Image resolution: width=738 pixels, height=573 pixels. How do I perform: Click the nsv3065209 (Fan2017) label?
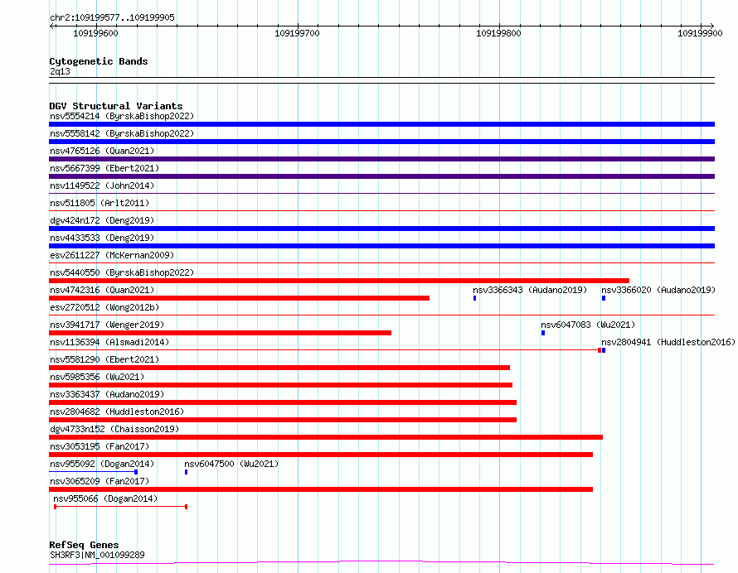point(100,481)
